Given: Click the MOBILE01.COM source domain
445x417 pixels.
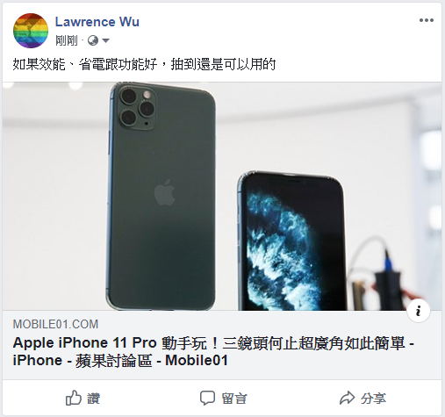Looking at the screenshot, I should coord(55,324).
